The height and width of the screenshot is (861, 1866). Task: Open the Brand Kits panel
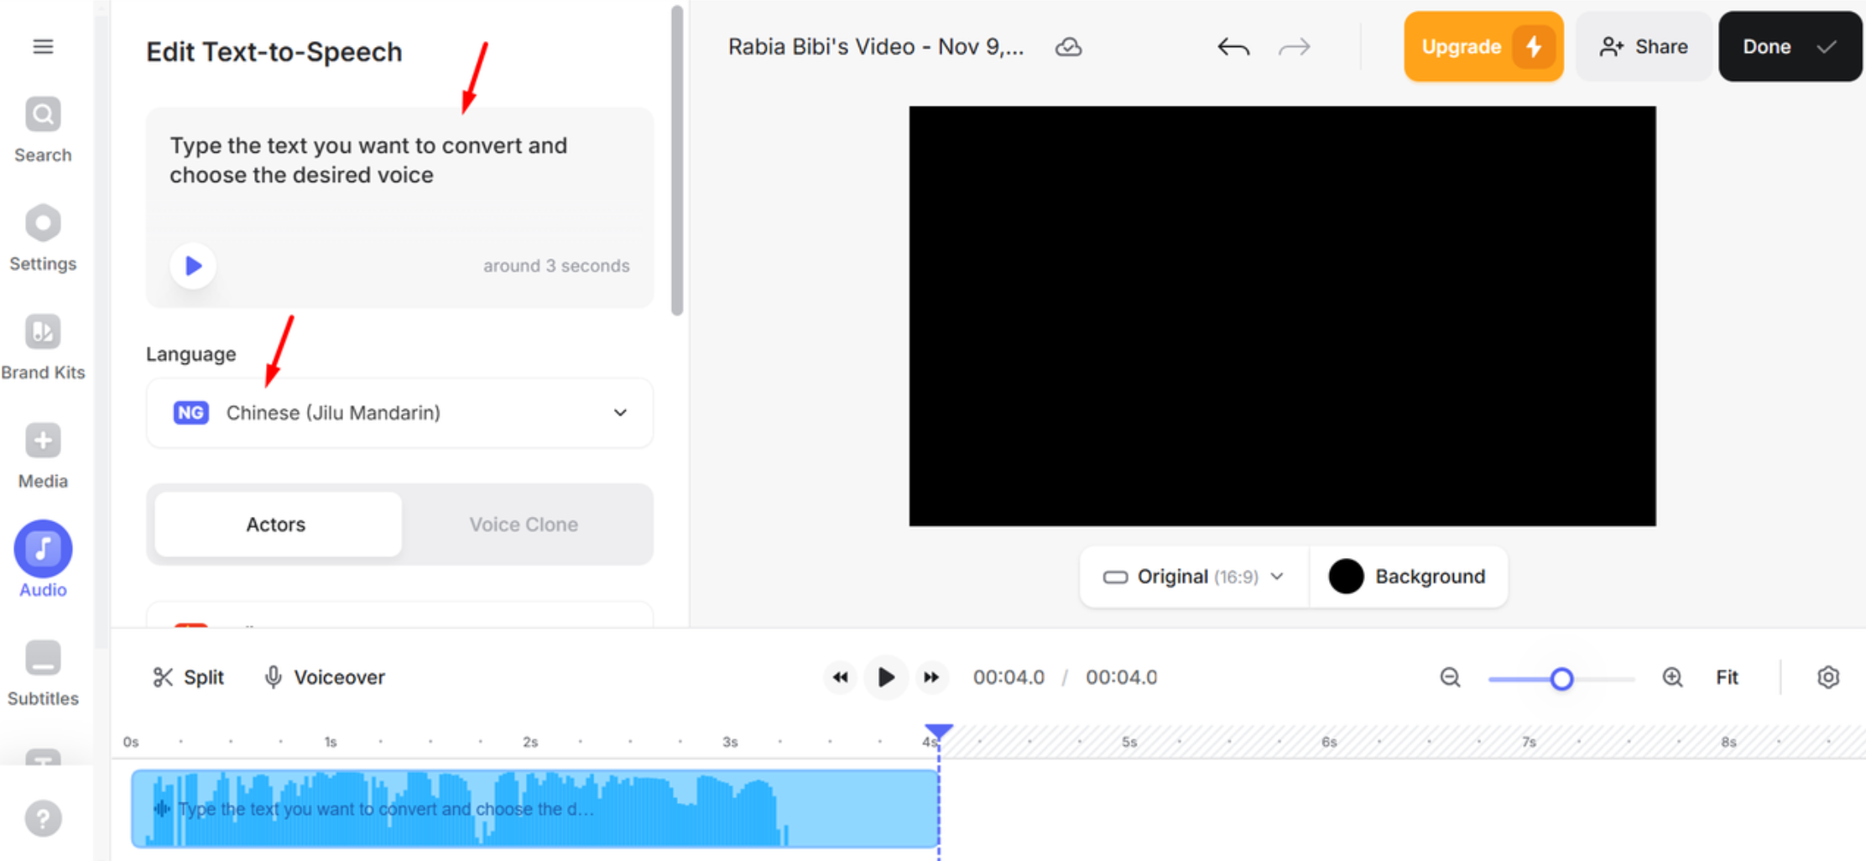pyautogui.click(x=42, y=344)
